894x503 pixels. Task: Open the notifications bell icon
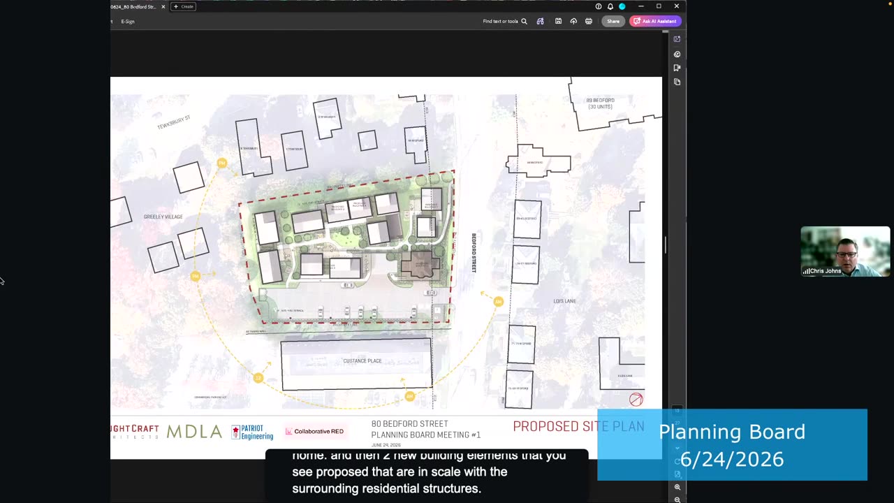tap(610, 6)
